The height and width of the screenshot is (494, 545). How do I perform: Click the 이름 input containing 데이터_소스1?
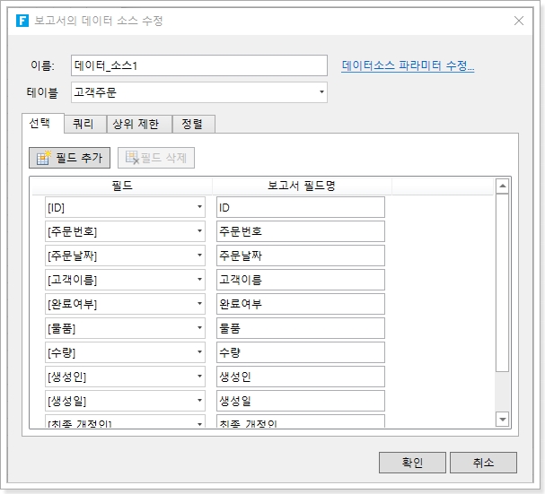click(198, 65)
